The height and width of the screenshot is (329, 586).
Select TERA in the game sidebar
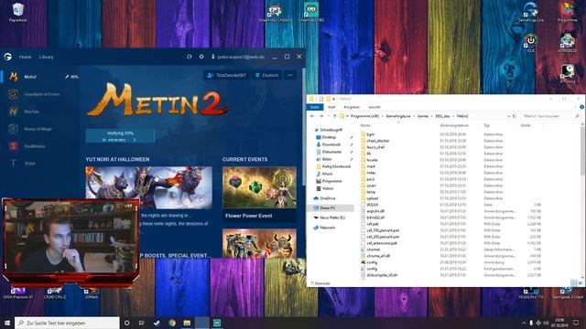(x=39, y=164)
